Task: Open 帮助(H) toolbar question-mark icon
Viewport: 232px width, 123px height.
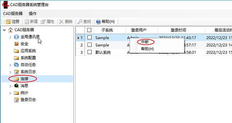Action: tap(98, 22)
